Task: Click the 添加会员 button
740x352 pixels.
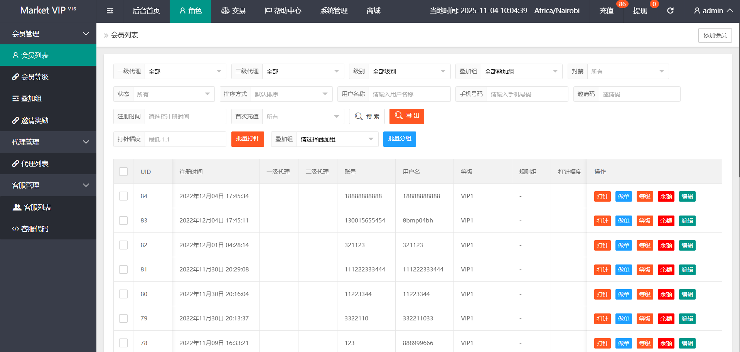Action: 715,35
